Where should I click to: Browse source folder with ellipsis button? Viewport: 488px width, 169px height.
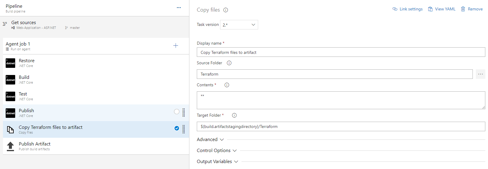[480, 74]
